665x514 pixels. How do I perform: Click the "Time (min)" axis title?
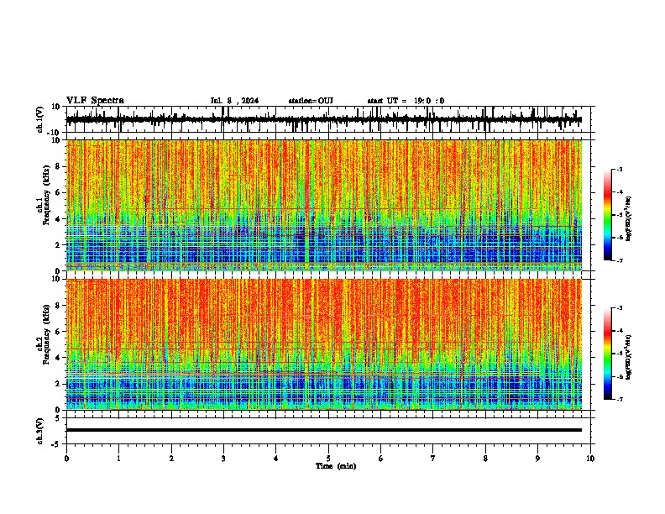pyautogui.click(x=336, y=466)
